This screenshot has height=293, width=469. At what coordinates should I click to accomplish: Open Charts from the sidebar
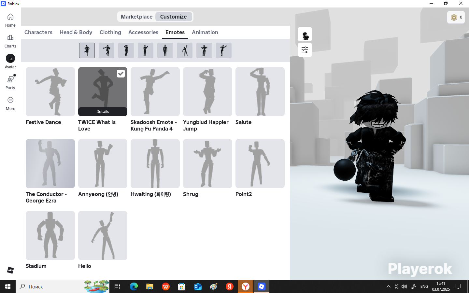(x=10, y=41)
